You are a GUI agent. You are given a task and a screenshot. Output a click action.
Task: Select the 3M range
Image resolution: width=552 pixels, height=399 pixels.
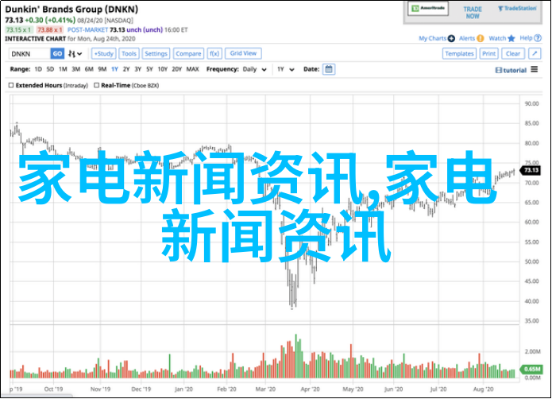[76, 69]
